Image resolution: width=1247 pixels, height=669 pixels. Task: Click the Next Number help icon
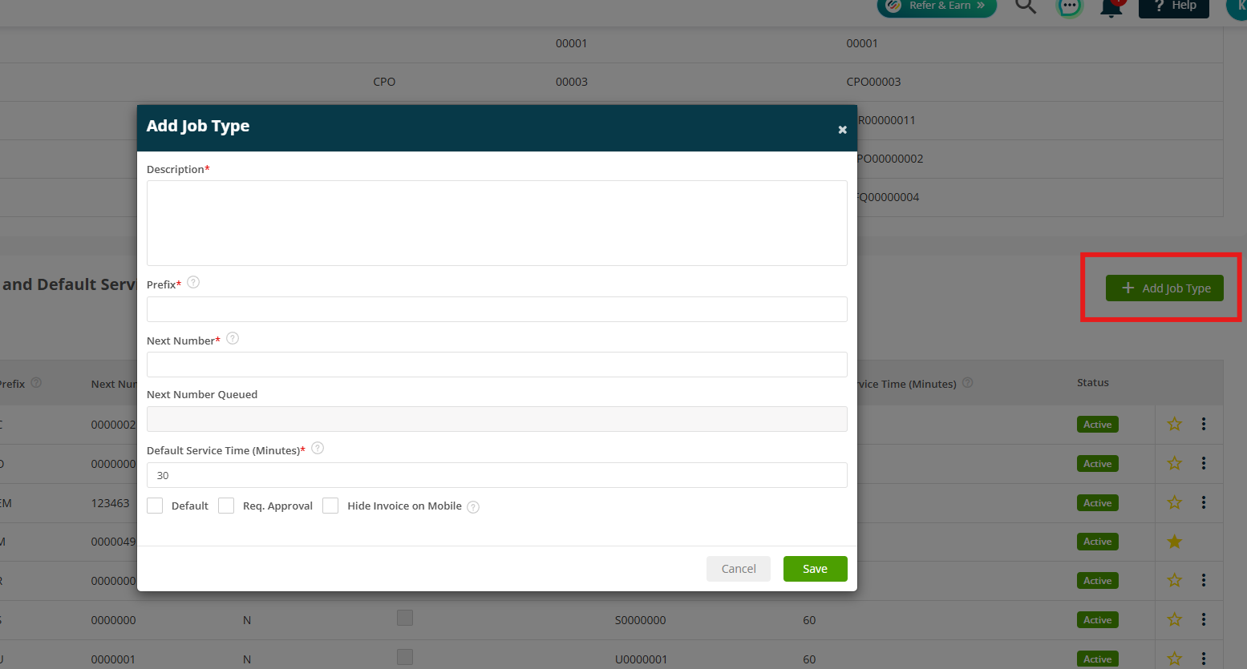click(233, 339)
